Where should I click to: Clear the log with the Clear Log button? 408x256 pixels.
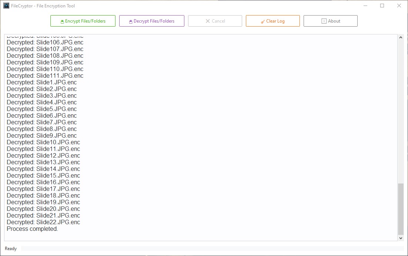(x=273, y=21)
